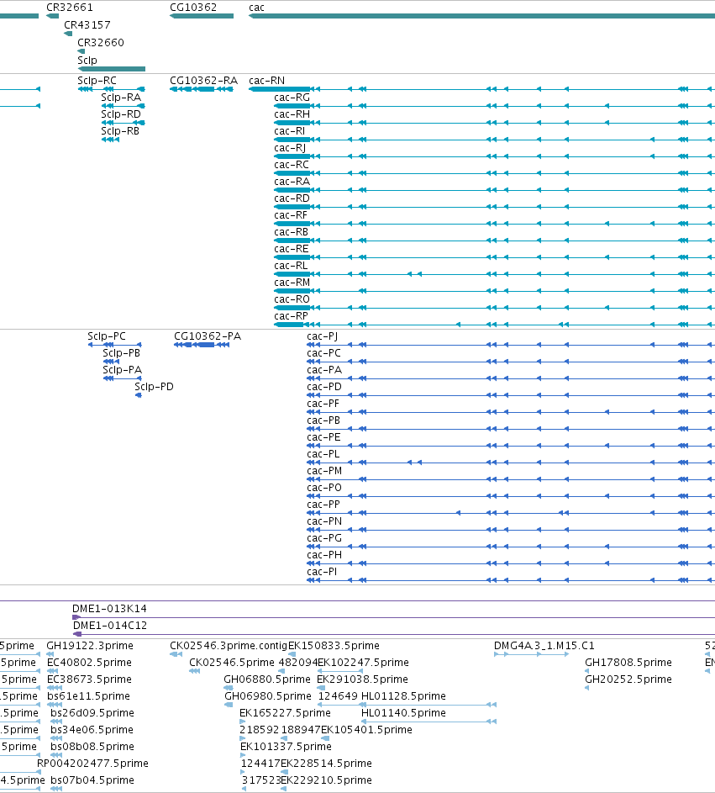
Task: Click the Sclp-PC protein label
Action: tap(107, 336)
